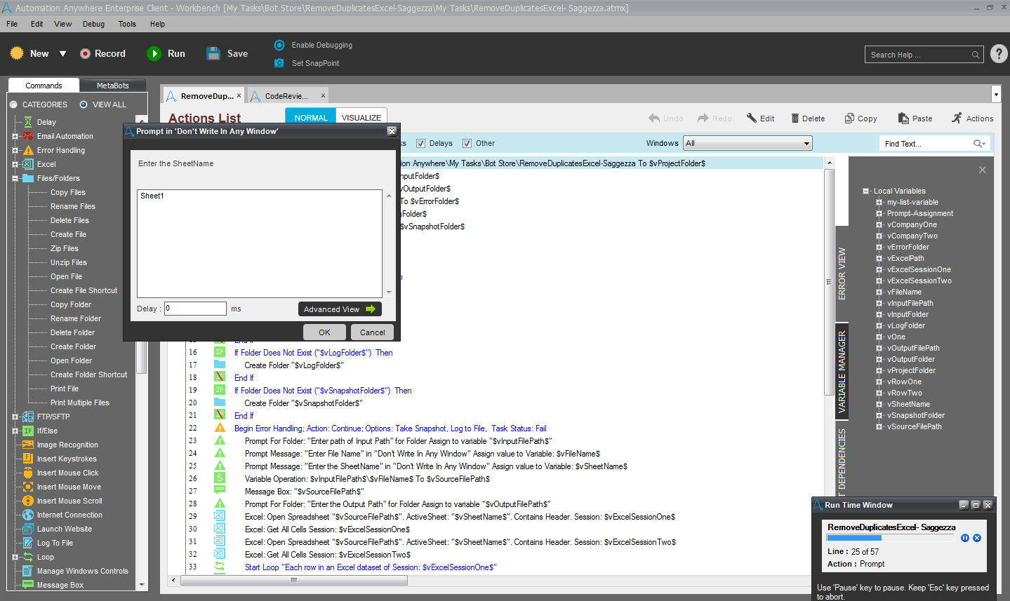Collapse the Files/Folders category
Image resolution: width=1010 pixels, height=601 pixels.
click(x=15, y=178)
